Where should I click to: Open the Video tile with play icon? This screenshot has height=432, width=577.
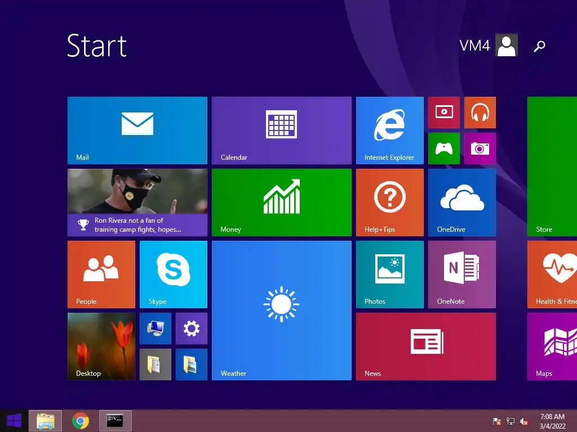click(x=444, y=112)
